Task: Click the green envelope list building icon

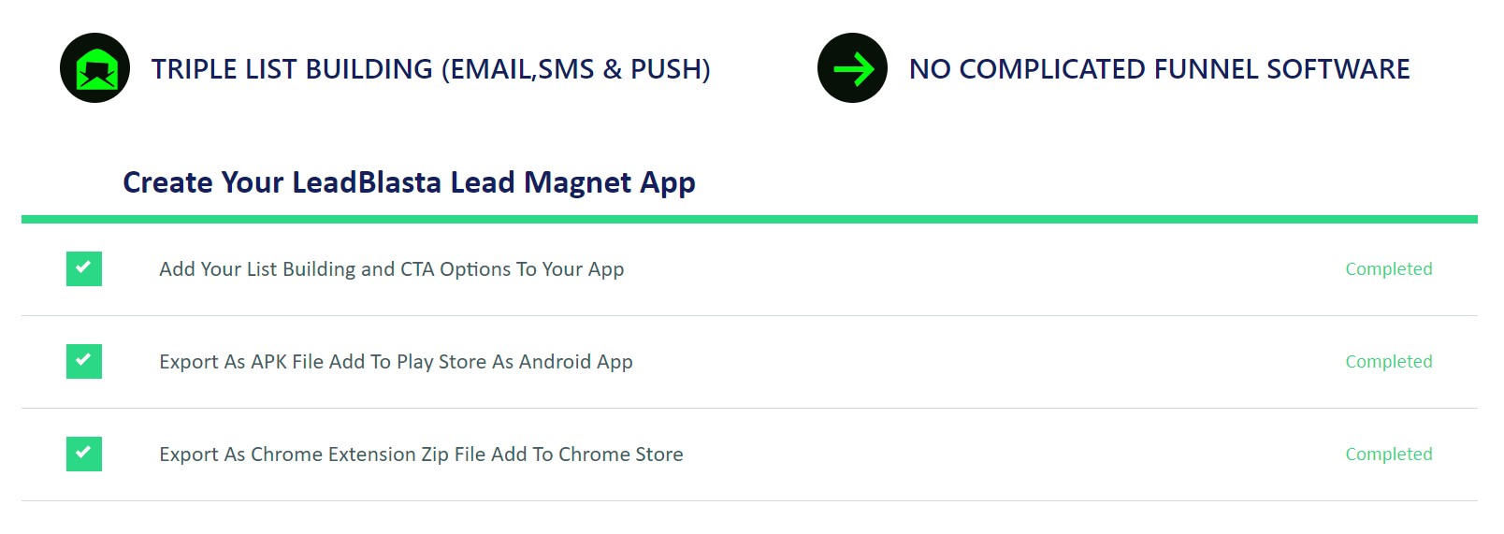Action: 94,68
